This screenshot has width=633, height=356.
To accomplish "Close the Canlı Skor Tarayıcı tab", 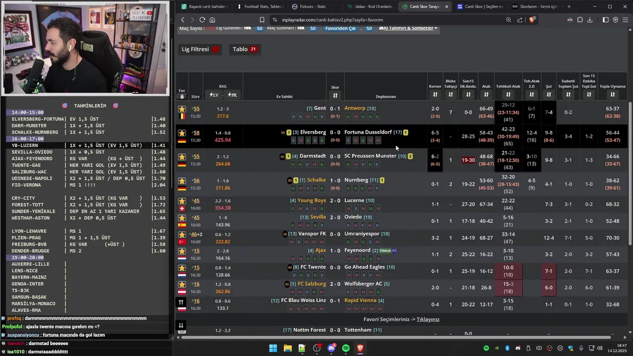I will tap(447, 6).
